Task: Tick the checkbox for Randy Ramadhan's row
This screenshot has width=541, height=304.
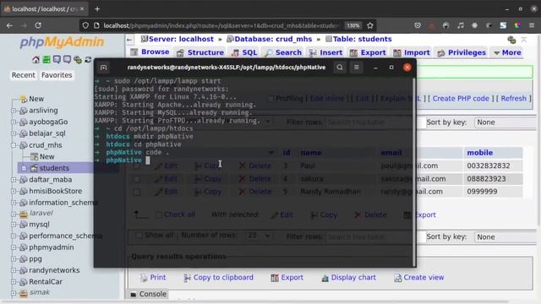Action: [137, 192]
